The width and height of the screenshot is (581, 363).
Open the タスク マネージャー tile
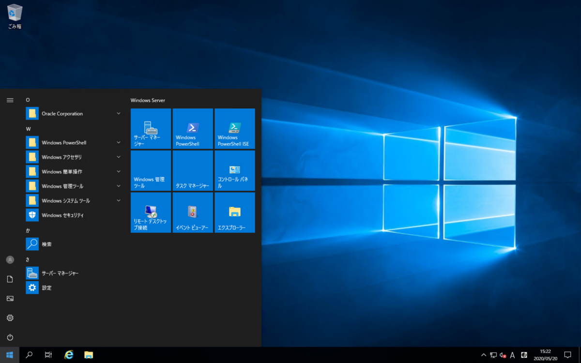[193, 170]
